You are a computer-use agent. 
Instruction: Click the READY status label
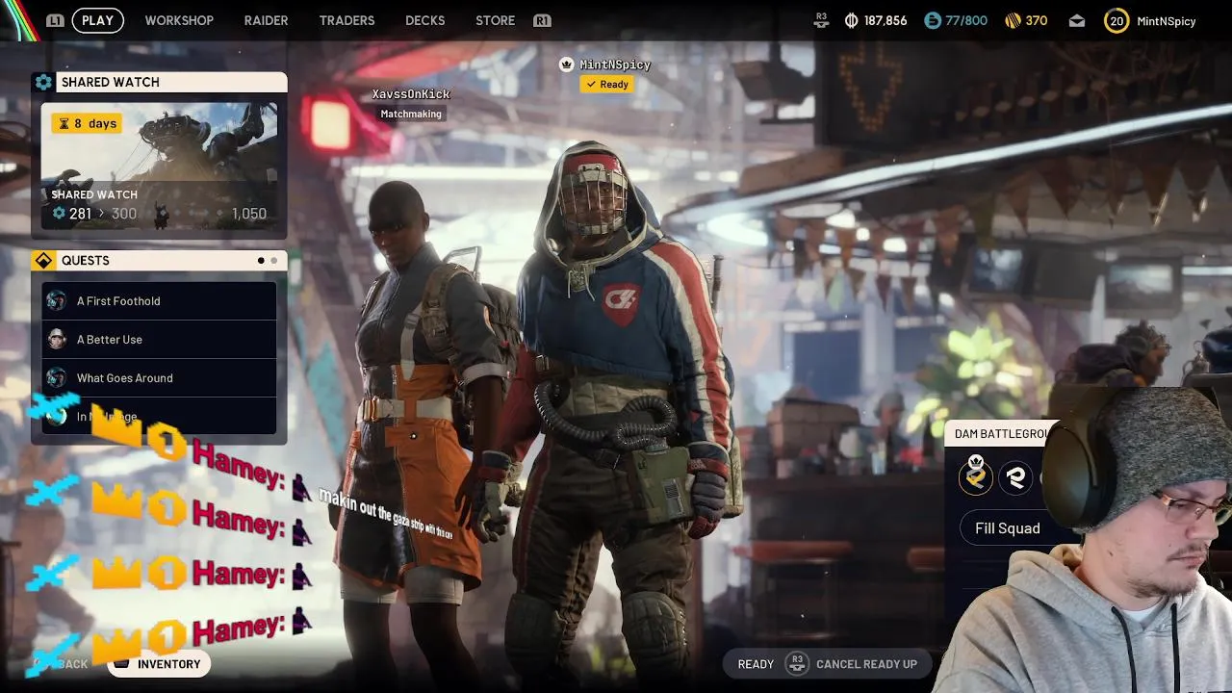click(x=756, y=664)
